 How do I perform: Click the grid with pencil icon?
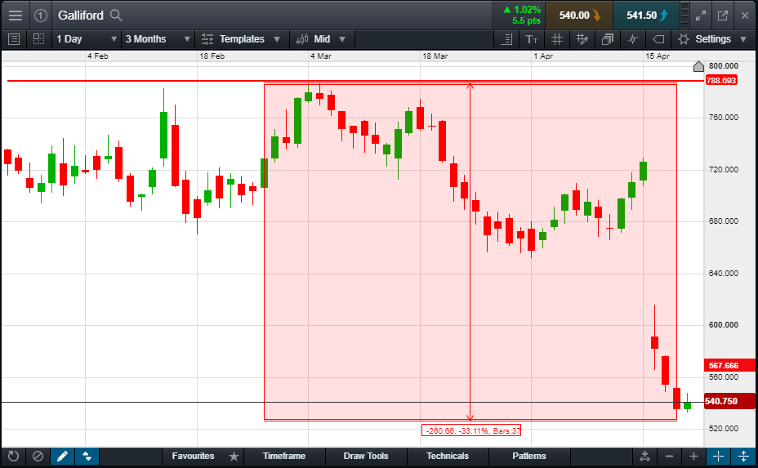582,39
